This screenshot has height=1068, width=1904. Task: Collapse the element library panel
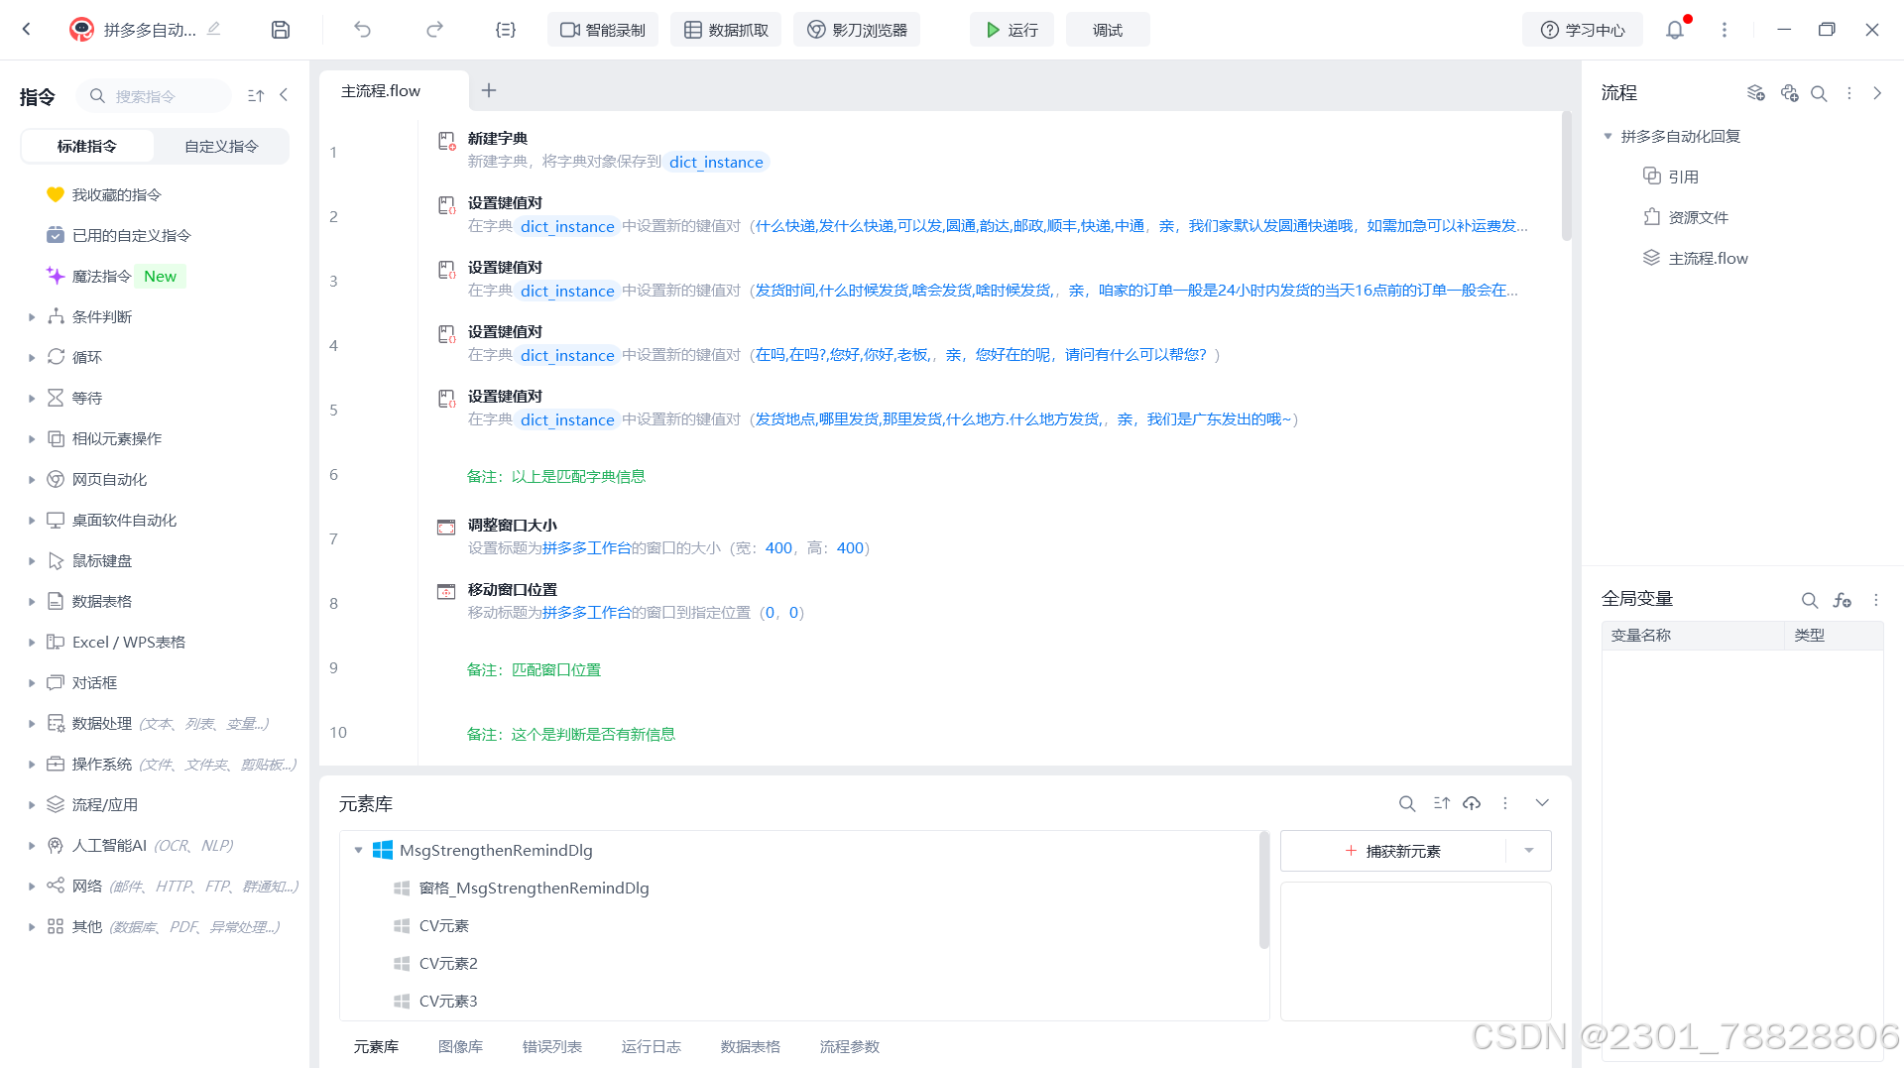click(1542, 803)
